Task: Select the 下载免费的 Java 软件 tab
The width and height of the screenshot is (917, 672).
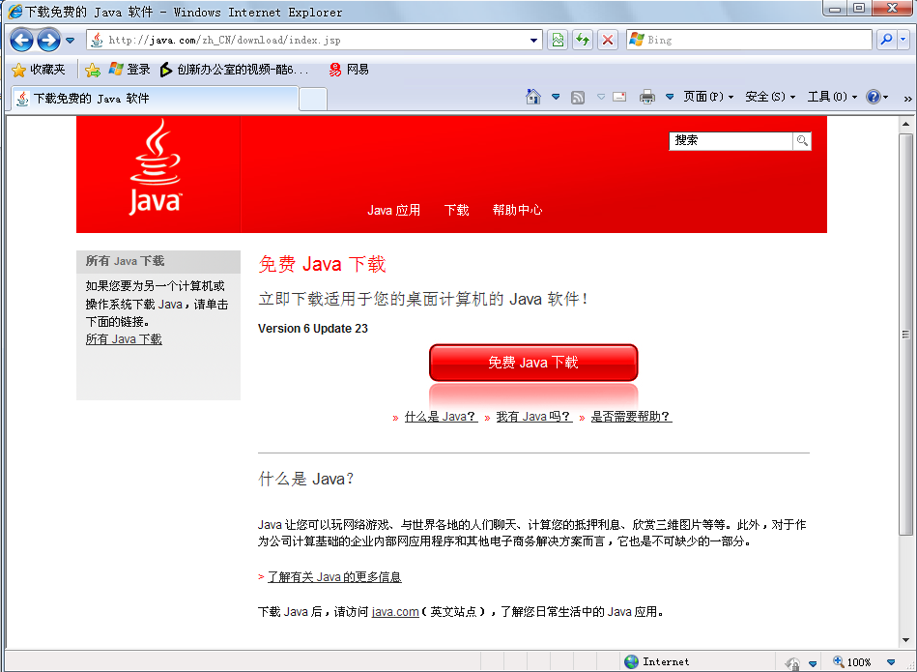Action: tap(155, 99)
